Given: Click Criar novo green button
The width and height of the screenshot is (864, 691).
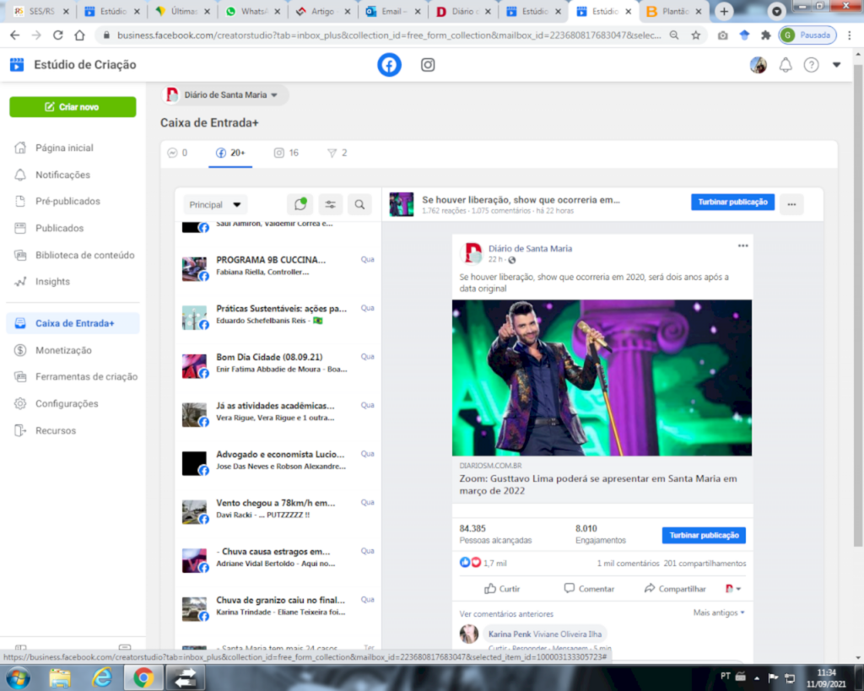Looking at the screenshot, I should click(x=73, y=107).
